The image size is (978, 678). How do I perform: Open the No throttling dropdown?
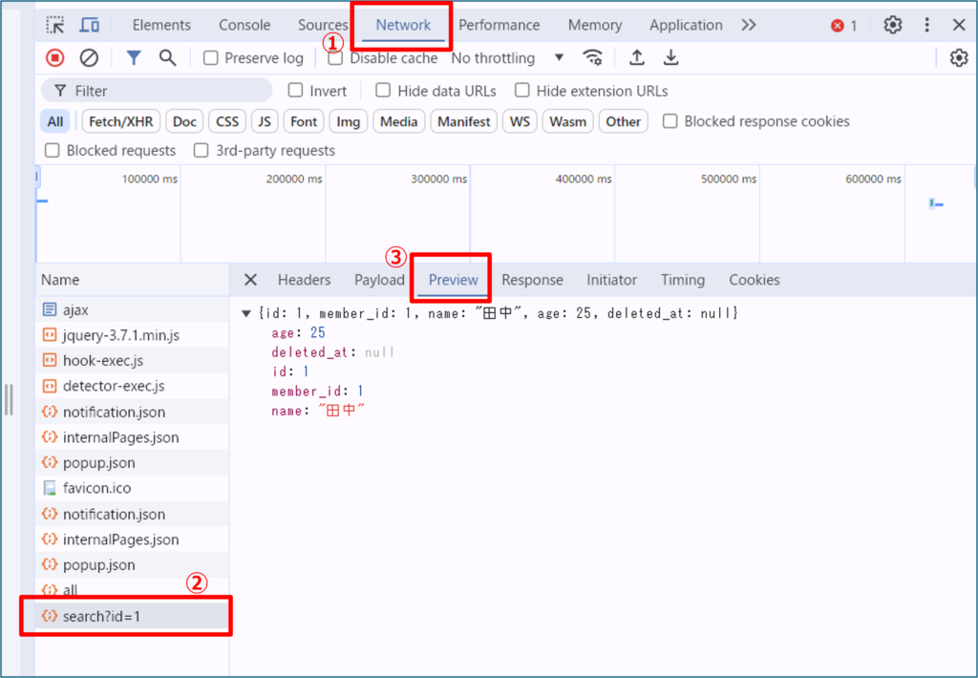coord(507,58)
